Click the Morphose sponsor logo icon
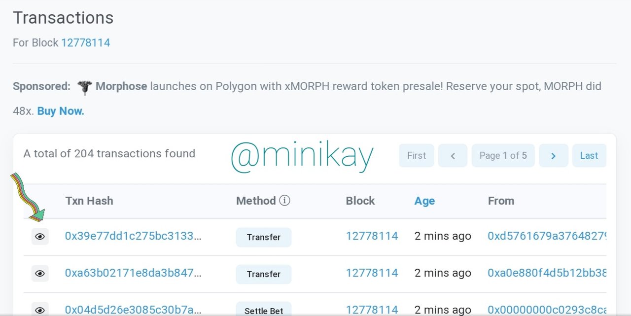This screenshot has height=316, width=631. tap(84, 87)
